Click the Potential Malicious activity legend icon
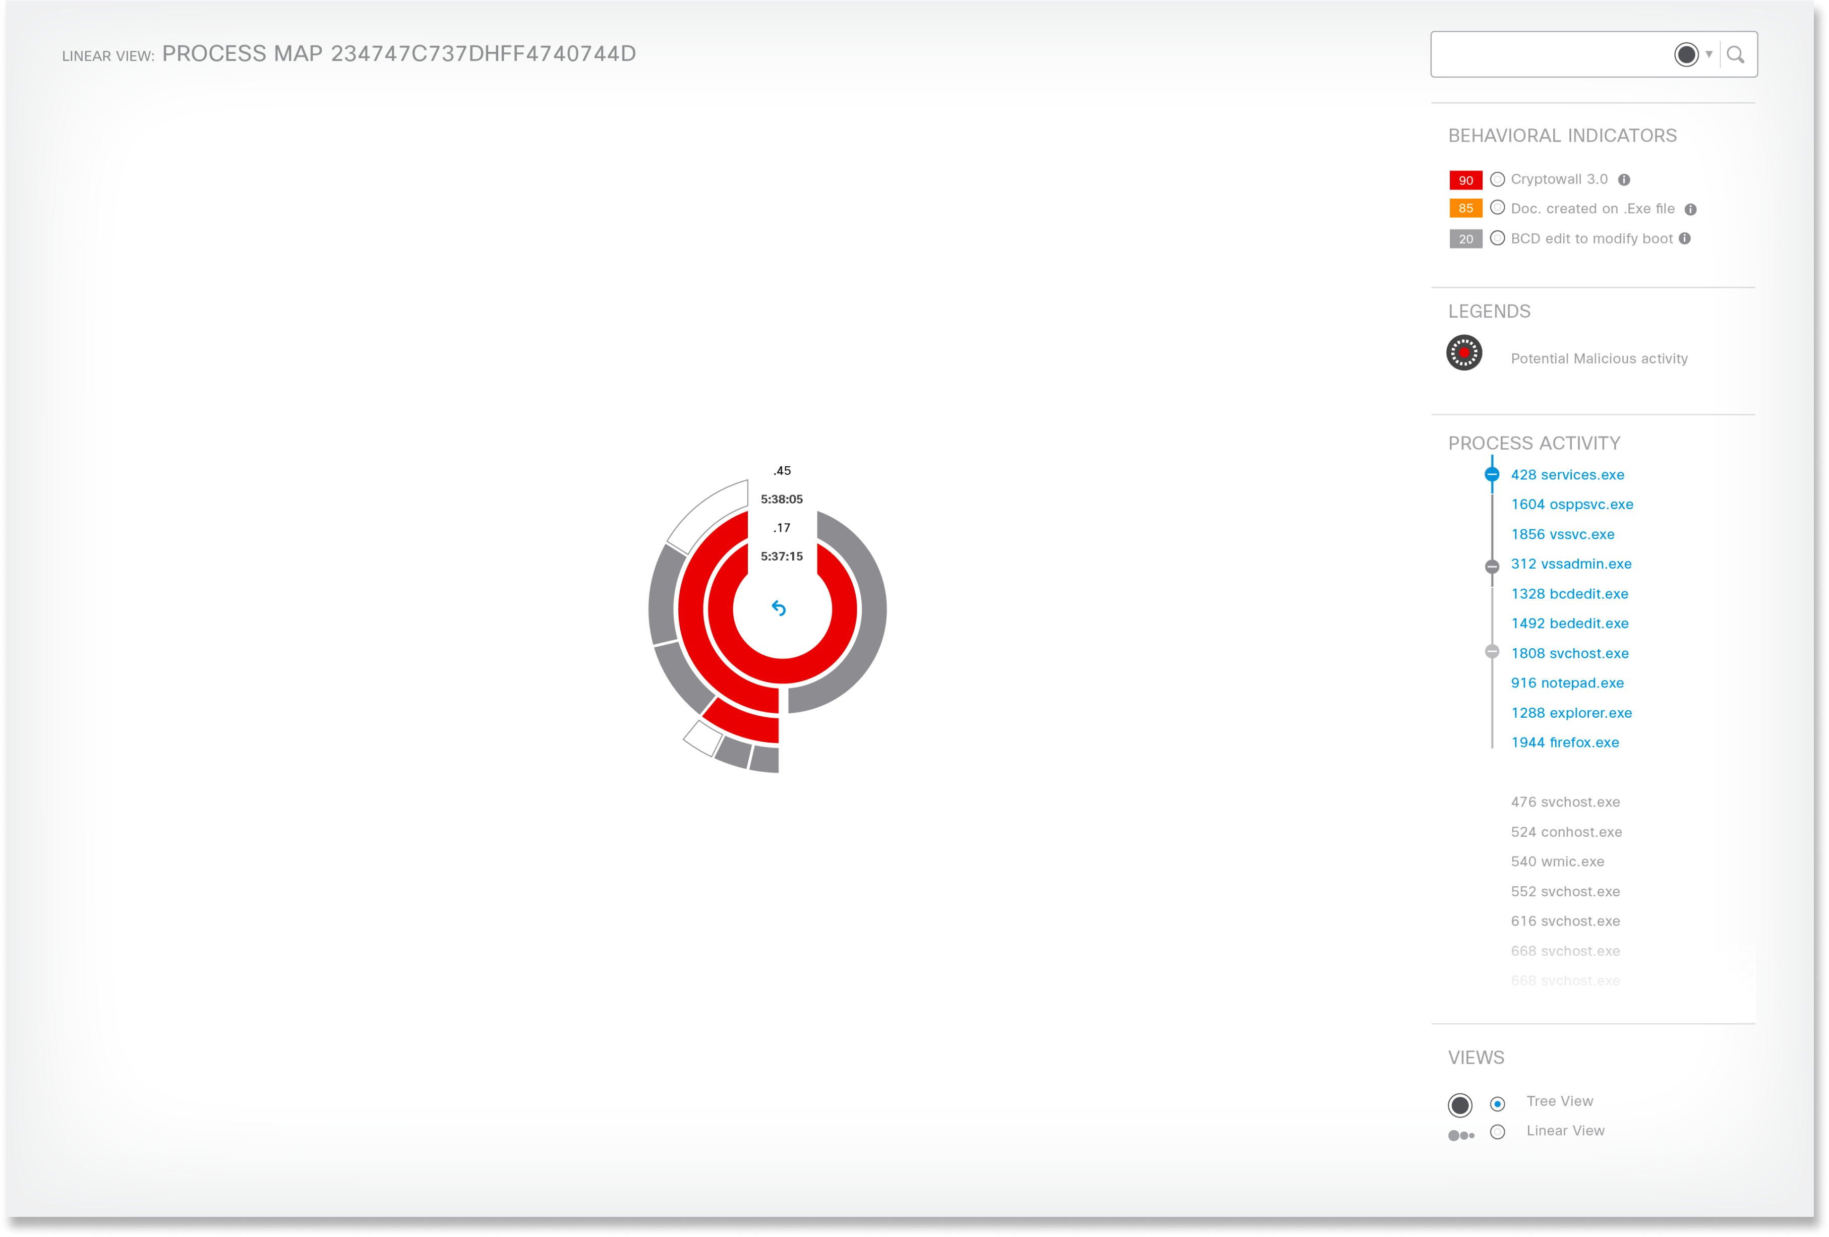Screen dimensions: 1829x1237 click(x=1464, y=352)
